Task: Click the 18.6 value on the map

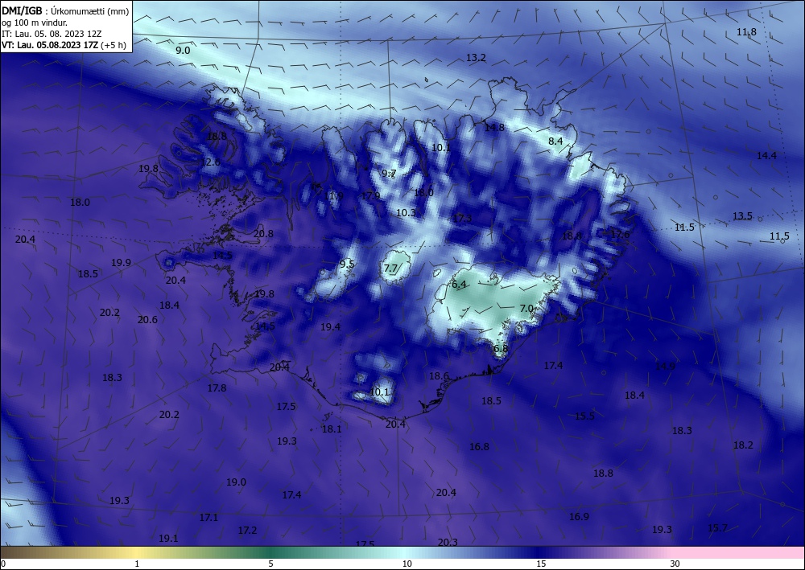Action: [439, 376]
